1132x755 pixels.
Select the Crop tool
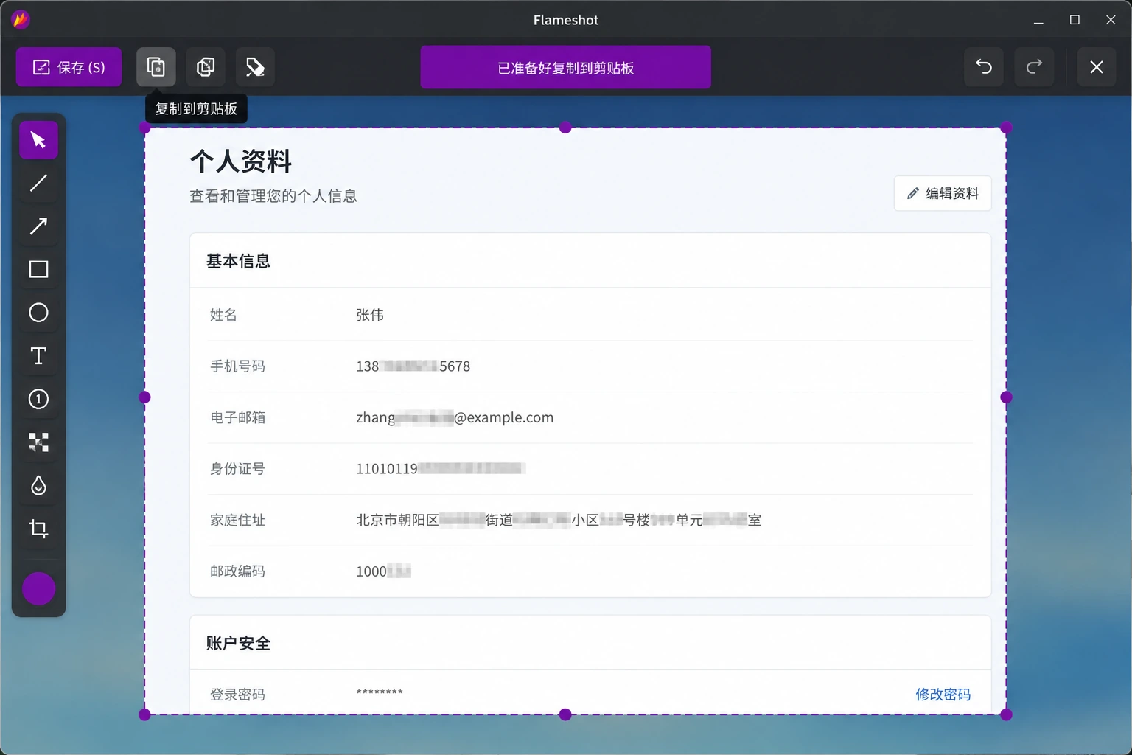tap(38, 529)
